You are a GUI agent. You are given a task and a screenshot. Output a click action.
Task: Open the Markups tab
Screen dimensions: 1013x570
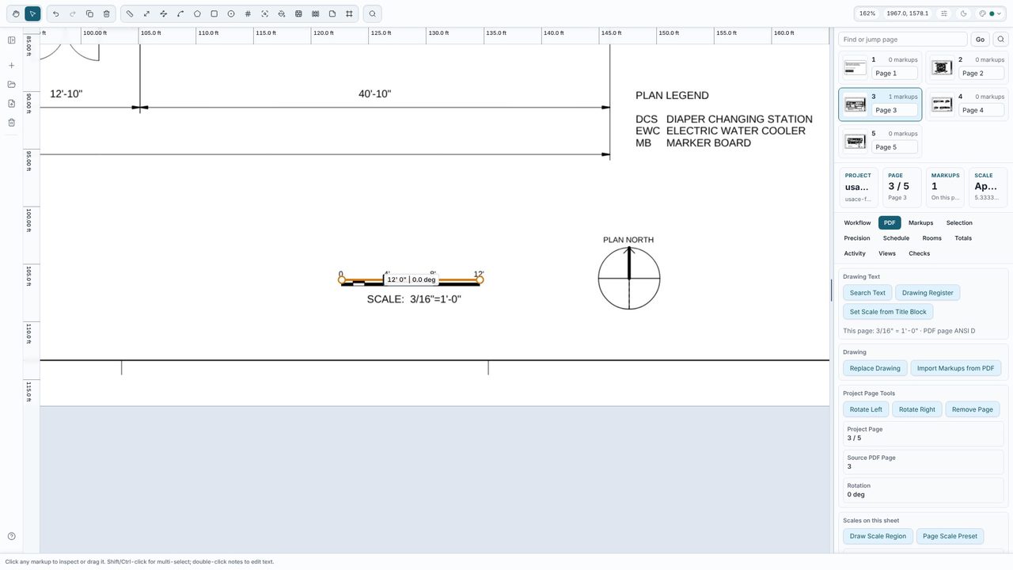pos(920,223)
